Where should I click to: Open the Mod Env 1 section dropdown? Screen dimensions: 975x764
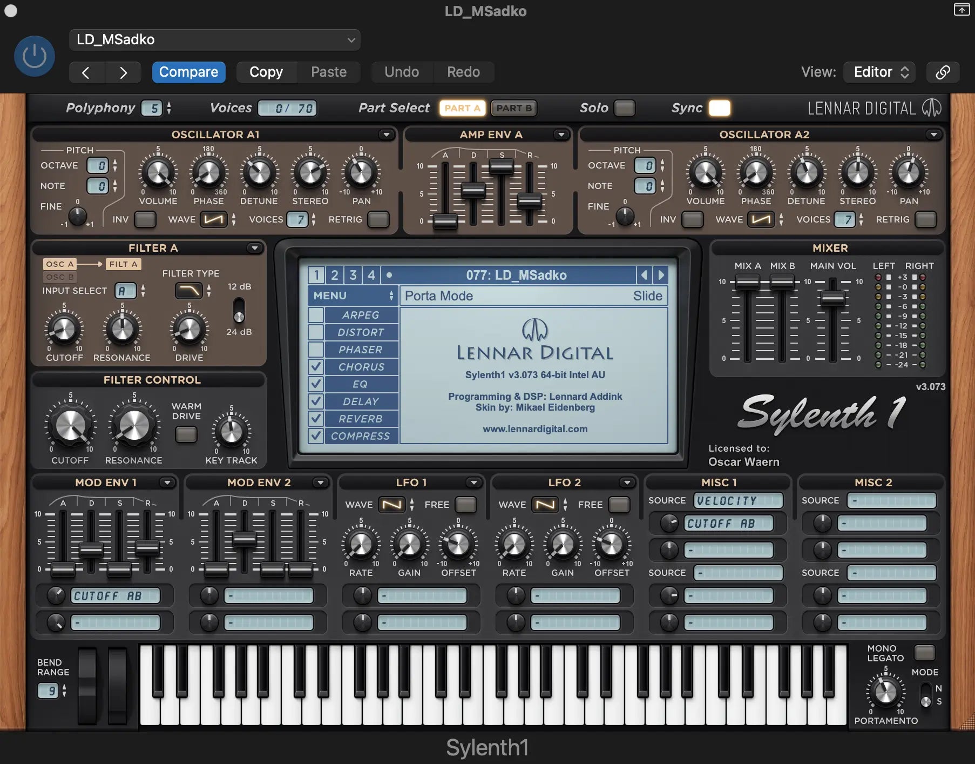tap(167, 482)
